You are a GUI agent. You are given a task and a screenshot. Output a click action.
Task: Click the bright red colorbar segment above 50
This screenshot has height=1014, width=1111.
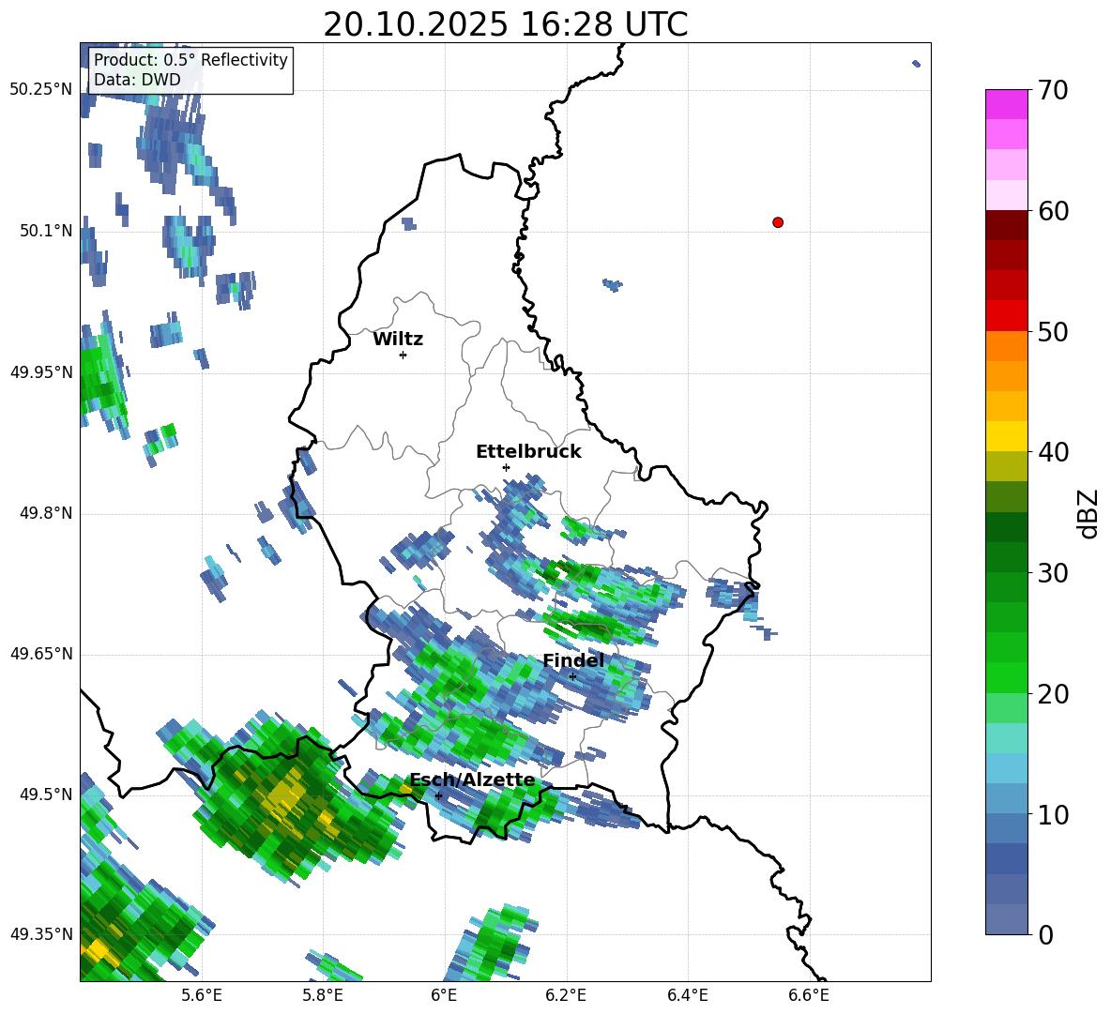coord(1006,316)
